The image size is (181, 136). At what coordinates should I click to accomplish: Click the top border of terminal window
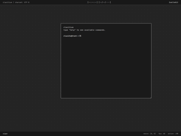tap(106, 24)
